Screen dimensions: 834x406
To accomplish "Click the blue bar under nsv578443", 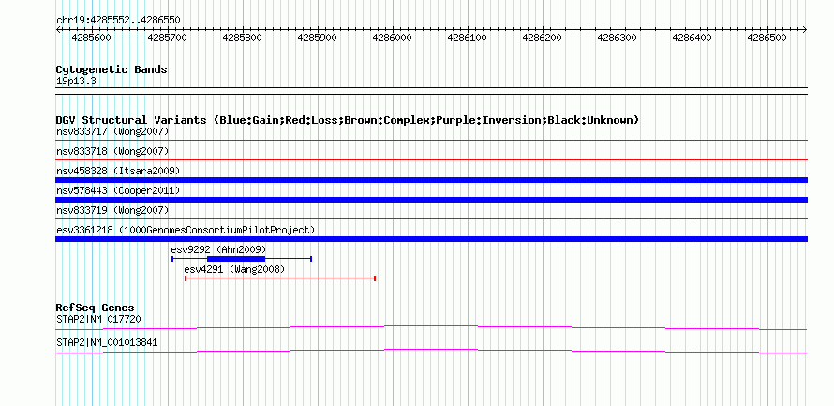I will [431, 200].
